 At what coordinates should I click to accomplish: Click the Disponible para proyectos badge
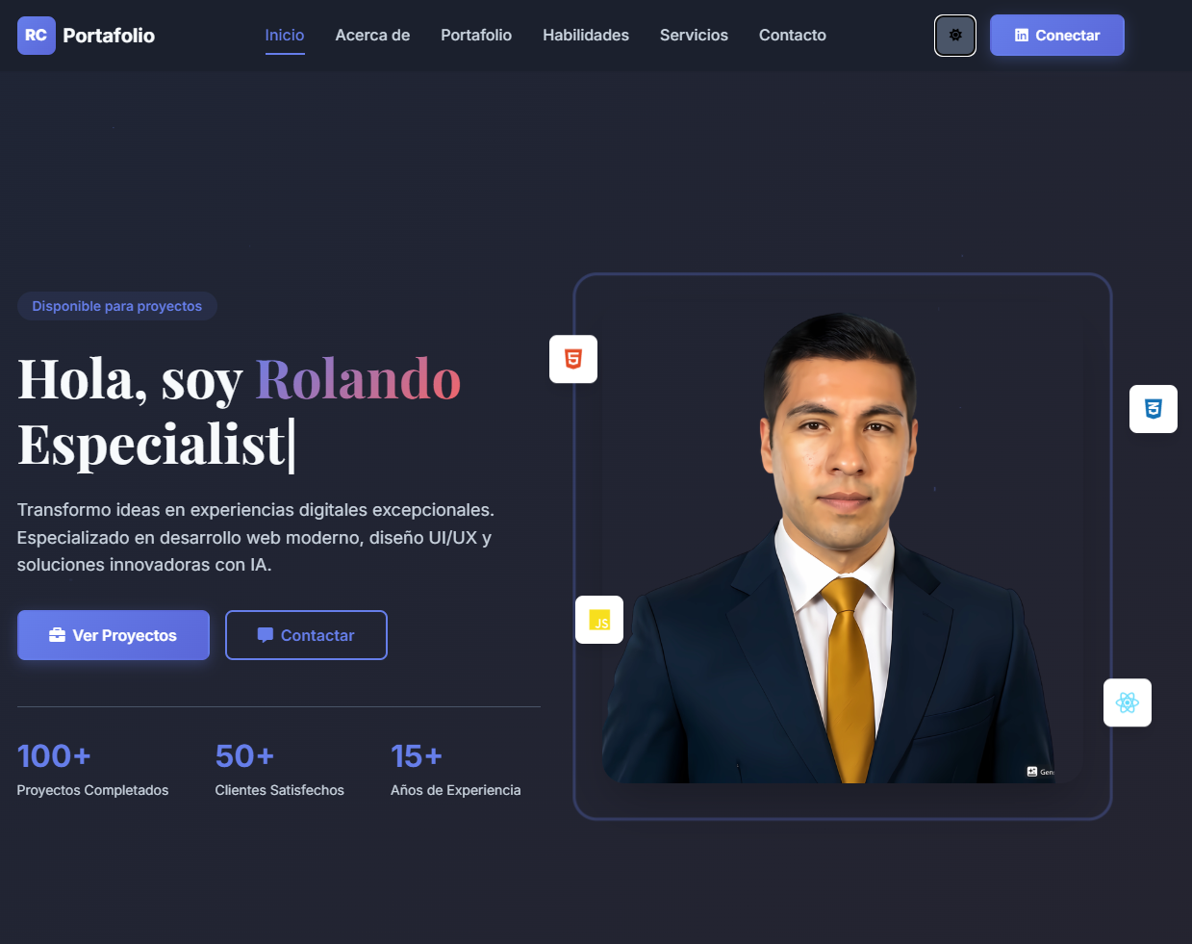[117, 306]
